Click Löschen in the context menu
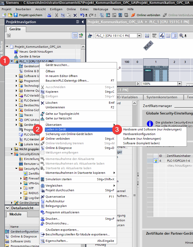Viewport: 193px width, 247px height. tap(78, 103)
